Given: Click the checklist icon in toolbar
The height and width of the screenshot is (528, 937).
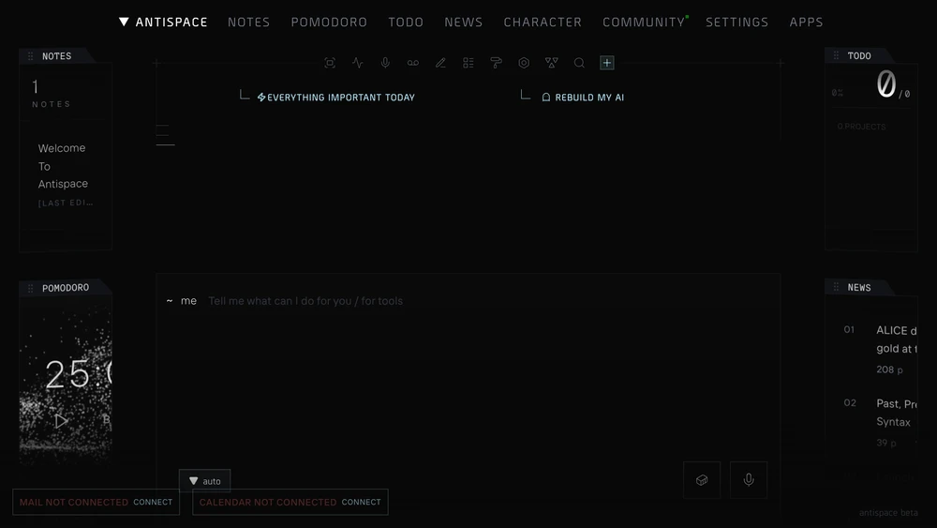Looking at the screenshot, I should click(468, 63).
